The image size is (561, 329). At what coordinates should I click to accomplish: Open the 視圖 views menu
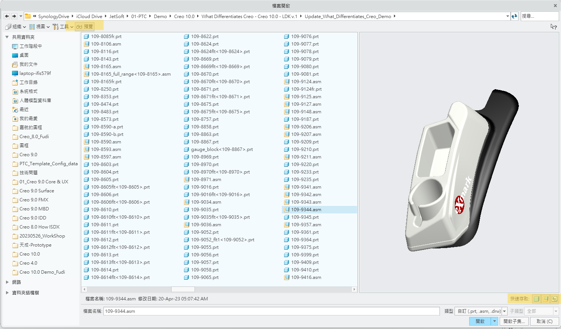point(40,27)
